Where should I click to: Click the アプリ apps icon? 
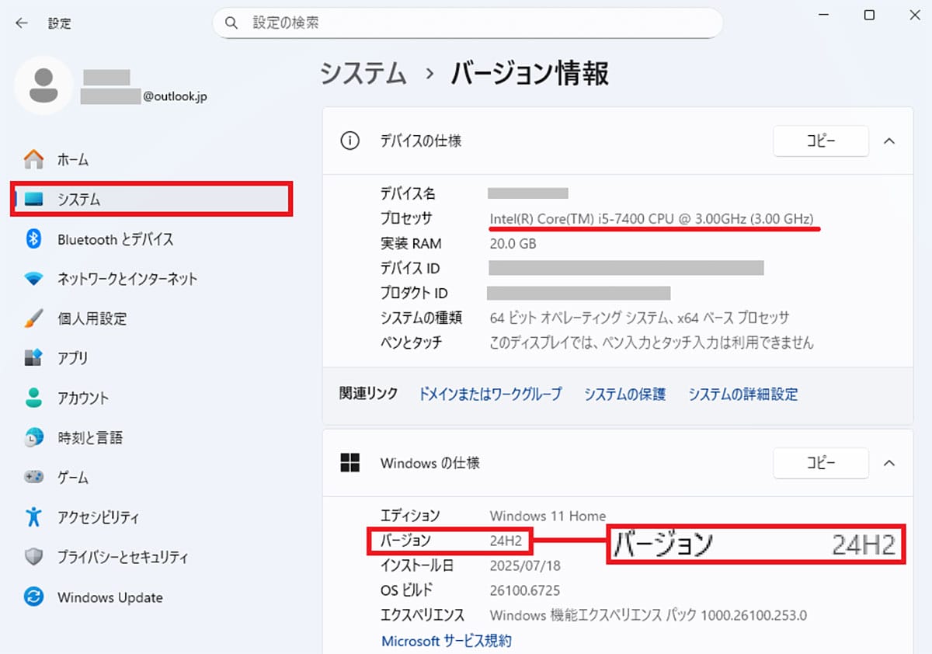pyautogui.click(x=34, y=358)
